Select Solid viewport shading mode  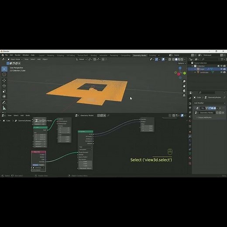coord(176,59)
